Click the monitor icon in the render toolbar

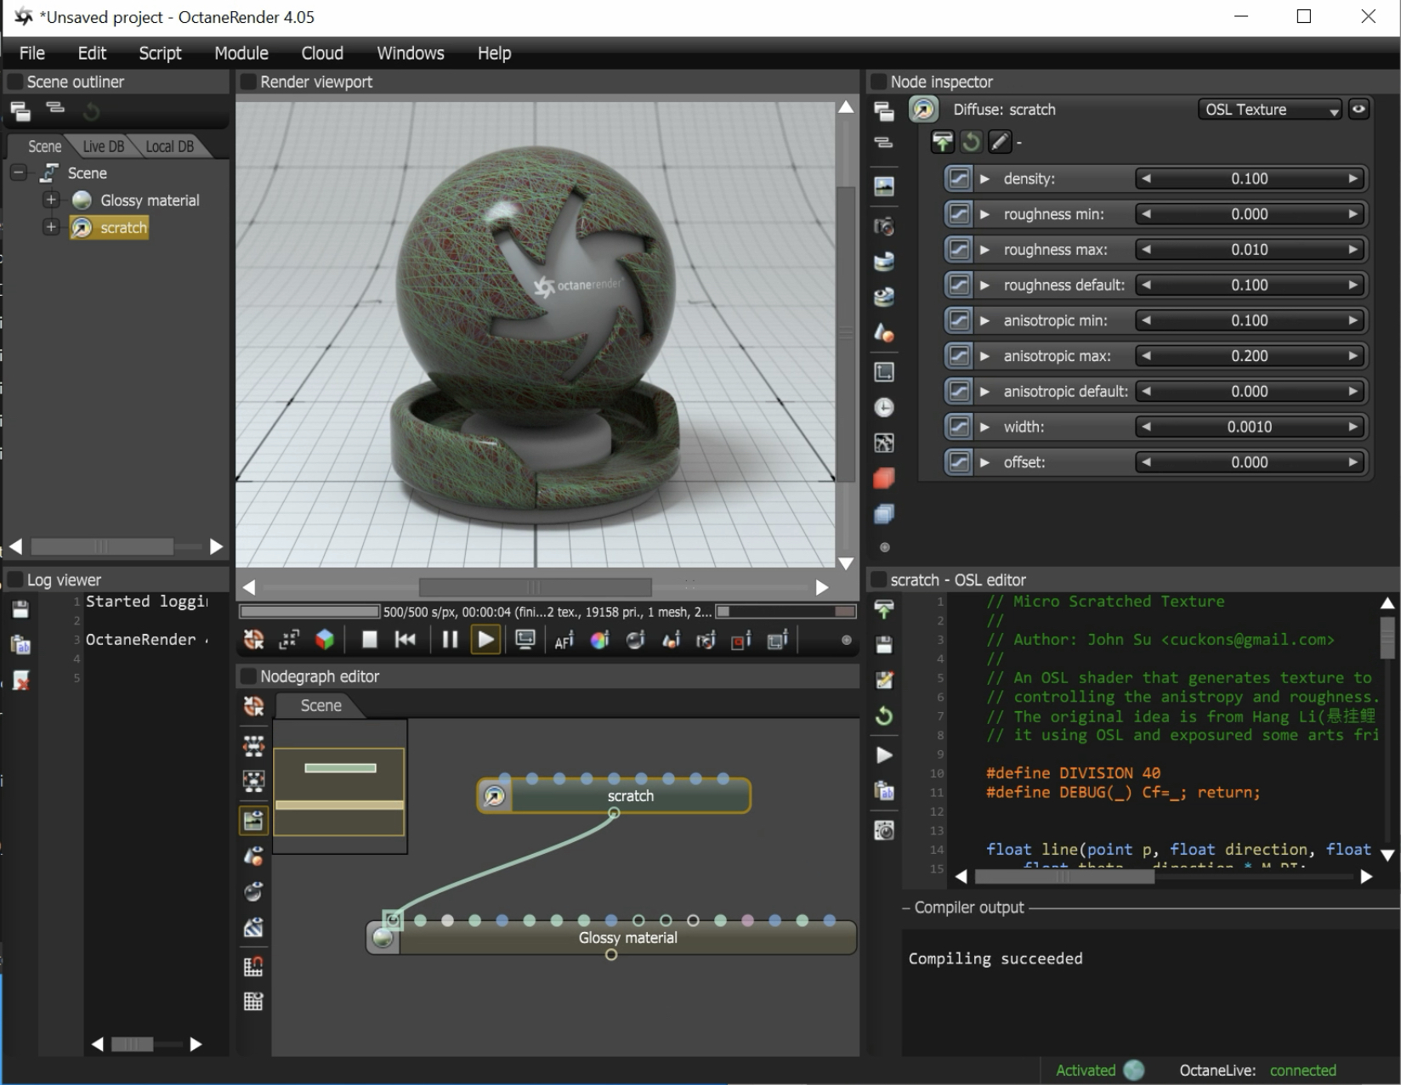(x=525, y=640)
